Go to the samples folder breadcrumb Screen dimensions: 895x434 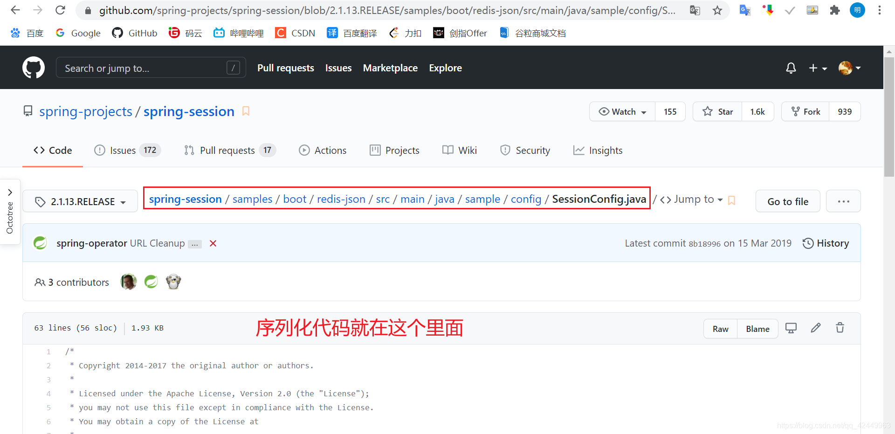click(x=252, y=199)
